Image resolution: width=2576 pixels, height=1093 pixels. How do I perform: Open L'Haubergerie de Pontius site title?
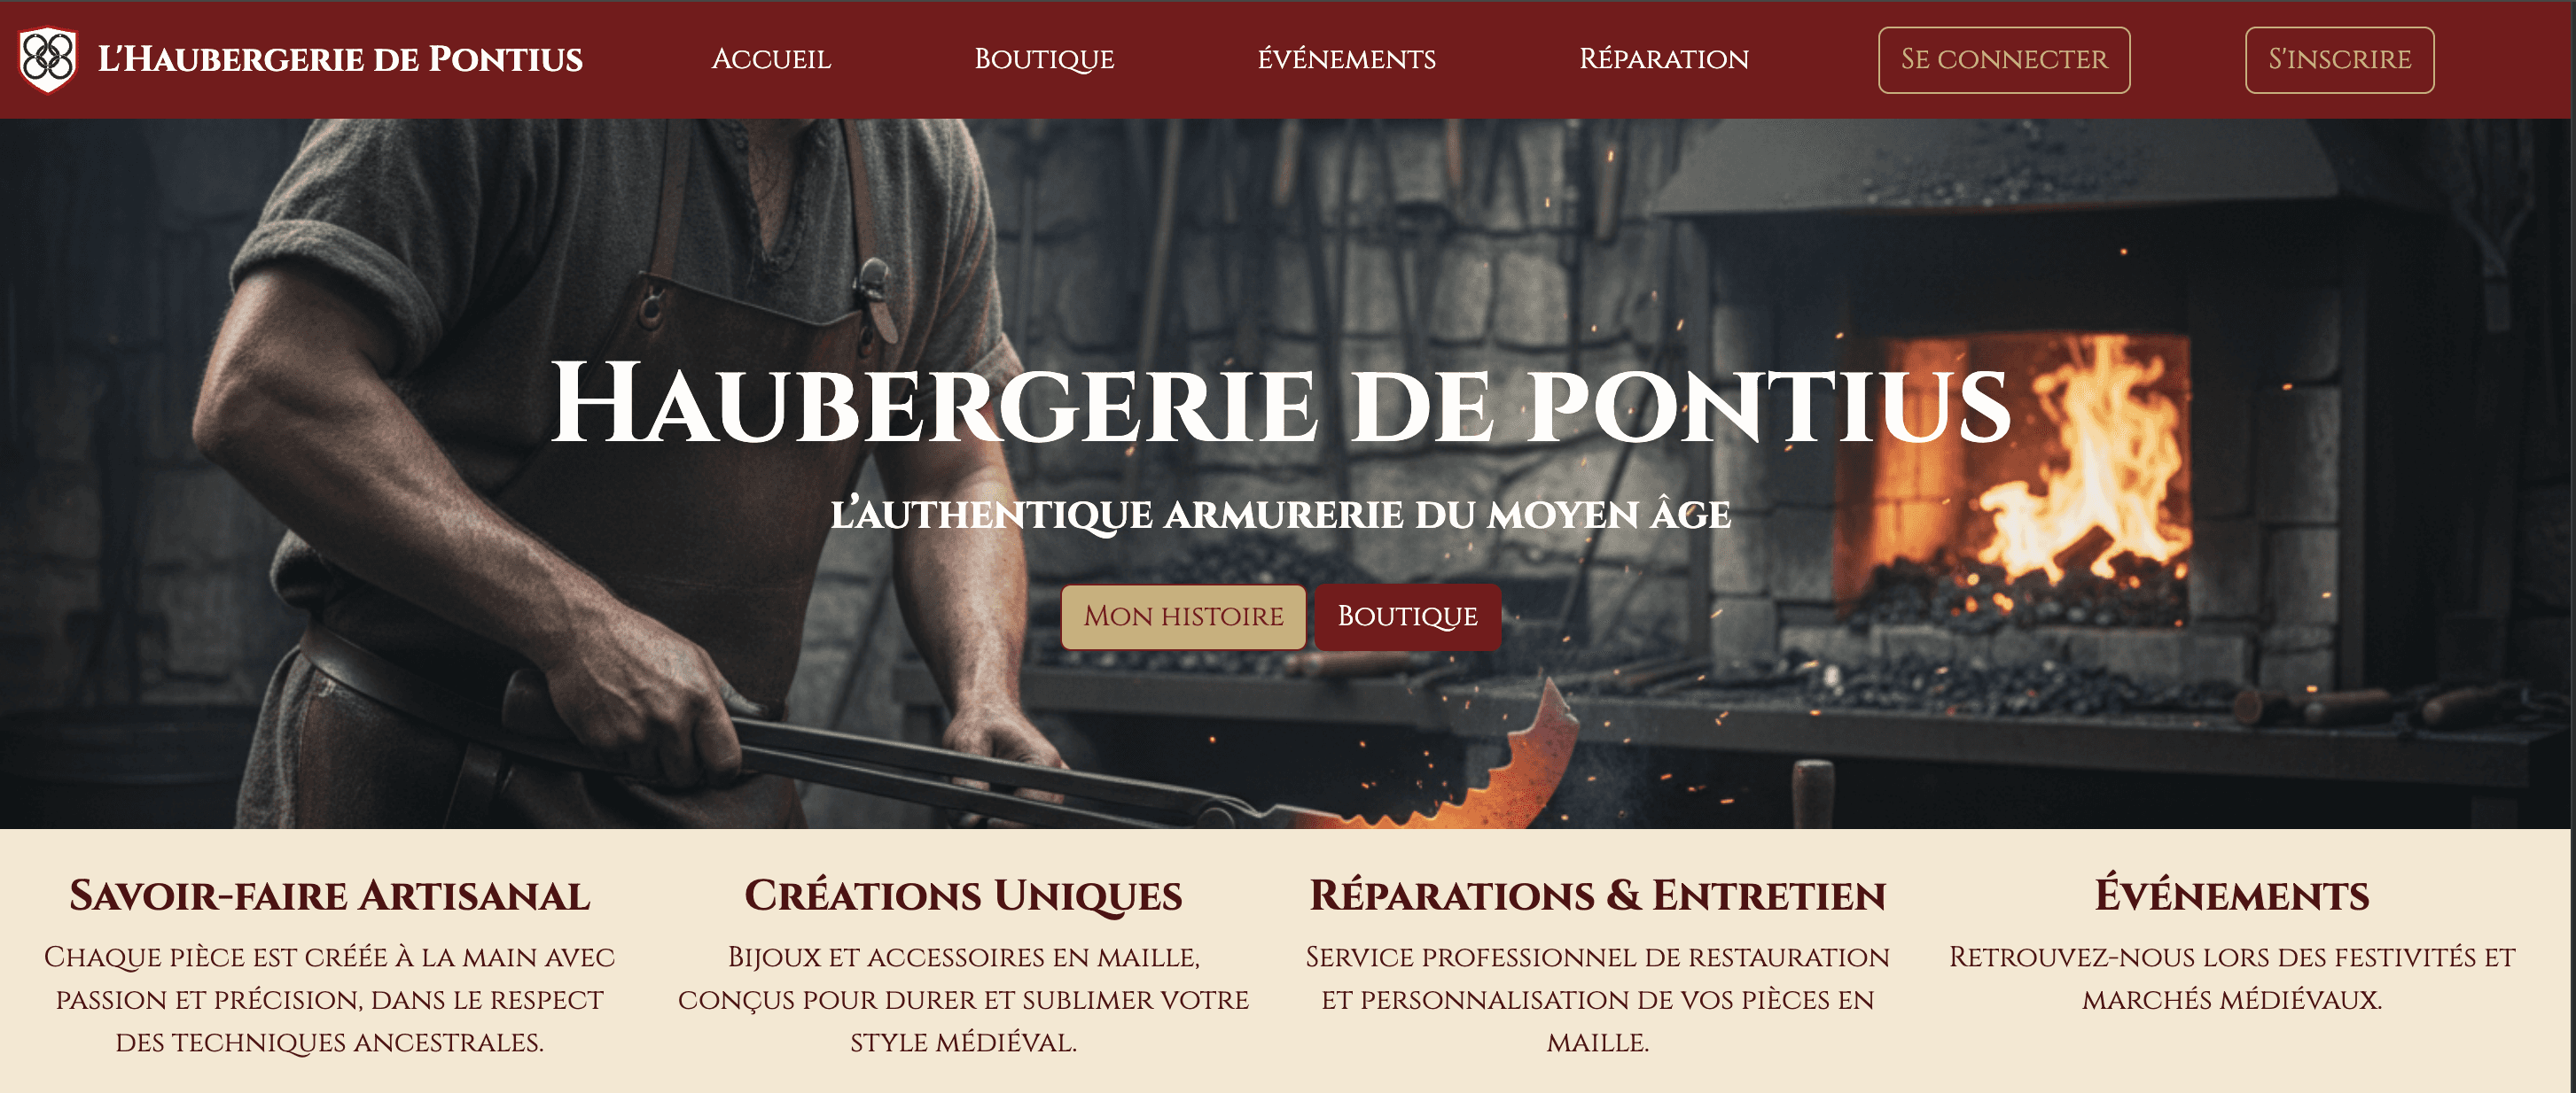tap(340, 59)
